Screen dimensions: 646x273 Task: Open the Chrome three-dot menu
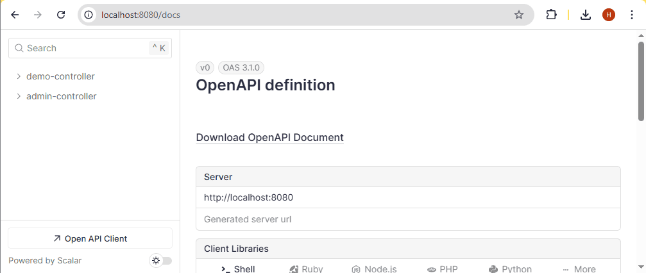click(632, 15)
